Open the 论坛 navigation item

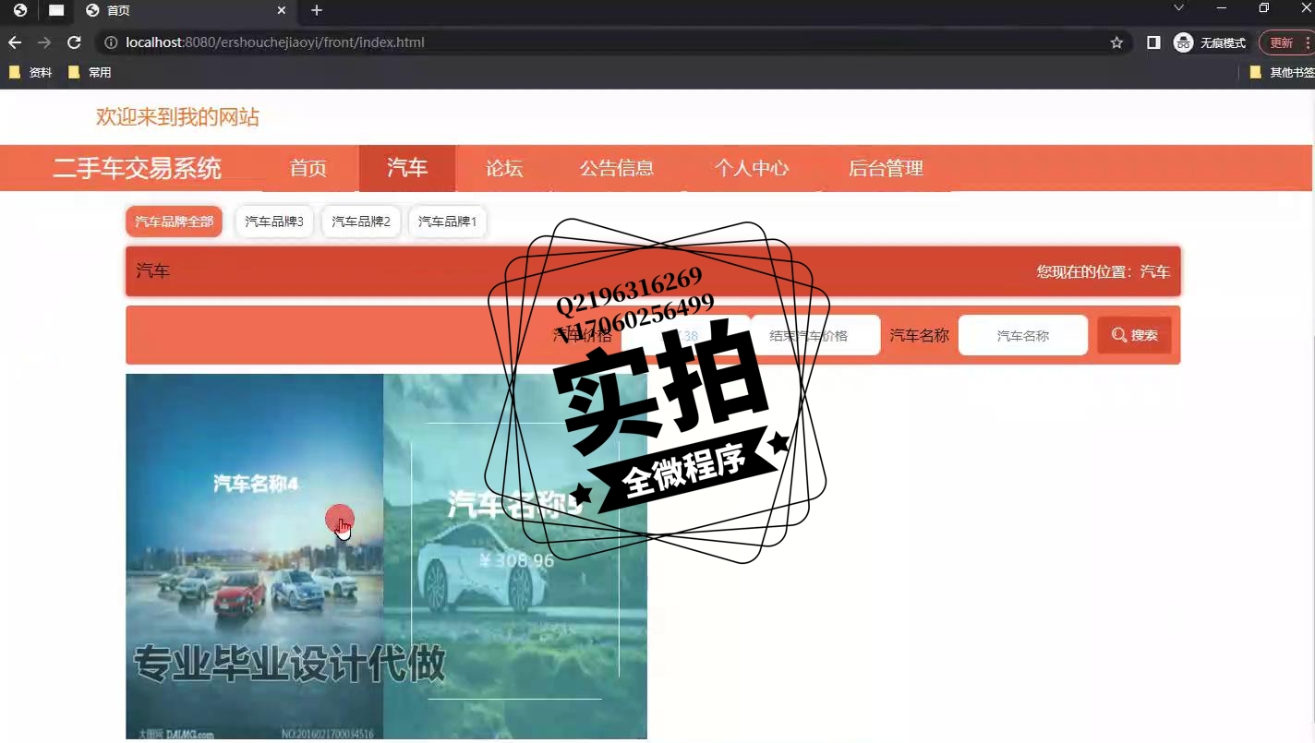504,168
